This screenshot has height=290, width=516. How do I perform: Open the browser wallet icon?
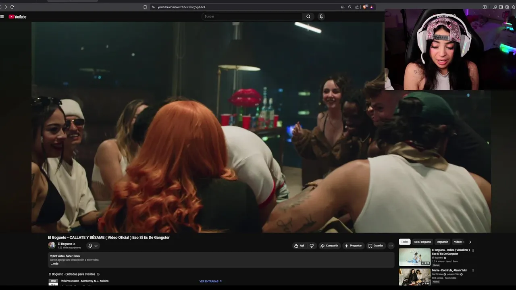coord(507,7)
